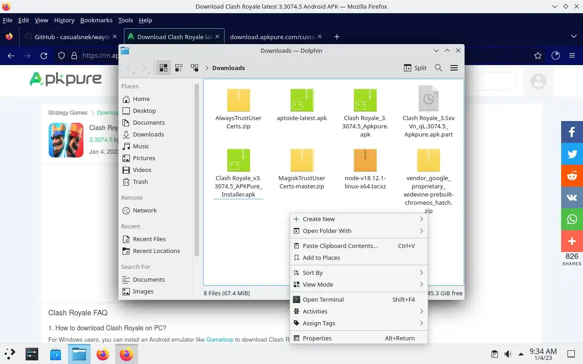Open Dolphin hamburger menu
This screenshot has height=364, width=583.
click(454, 68)
